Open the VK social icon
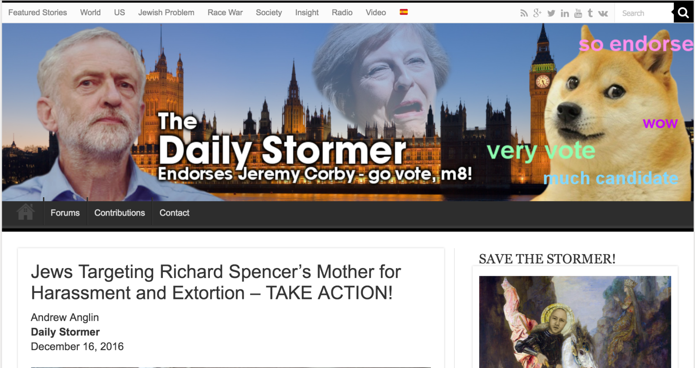The width and height of the screenshot is (695, 368). pos(603,13)
